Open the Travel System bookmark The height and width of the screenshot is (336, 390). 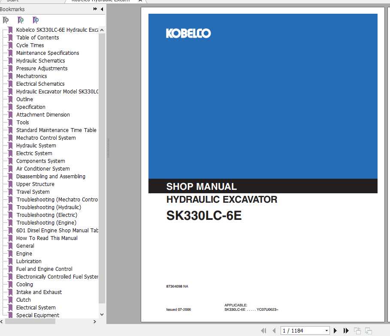coord(33,192)
